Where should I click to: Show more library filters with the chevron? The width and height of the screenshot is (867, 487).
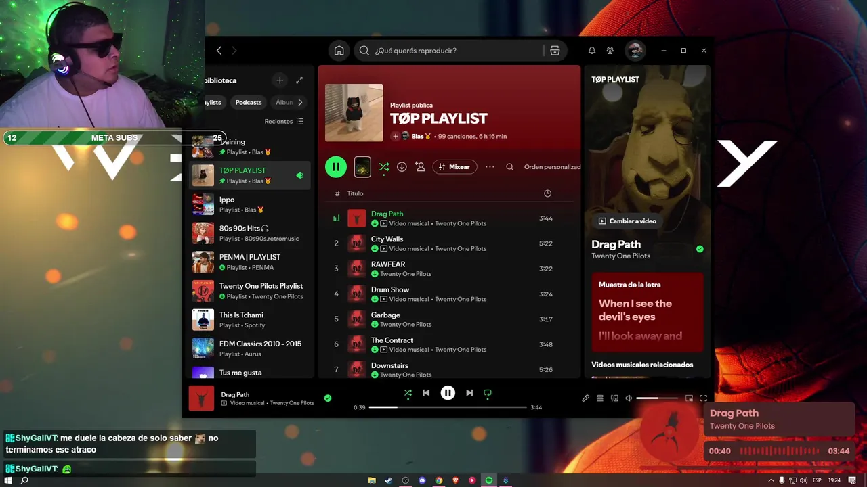tap(300, 102)
